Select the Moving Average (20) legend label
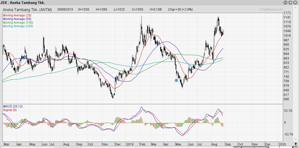The image size is (299, 148). click(17, 15)
